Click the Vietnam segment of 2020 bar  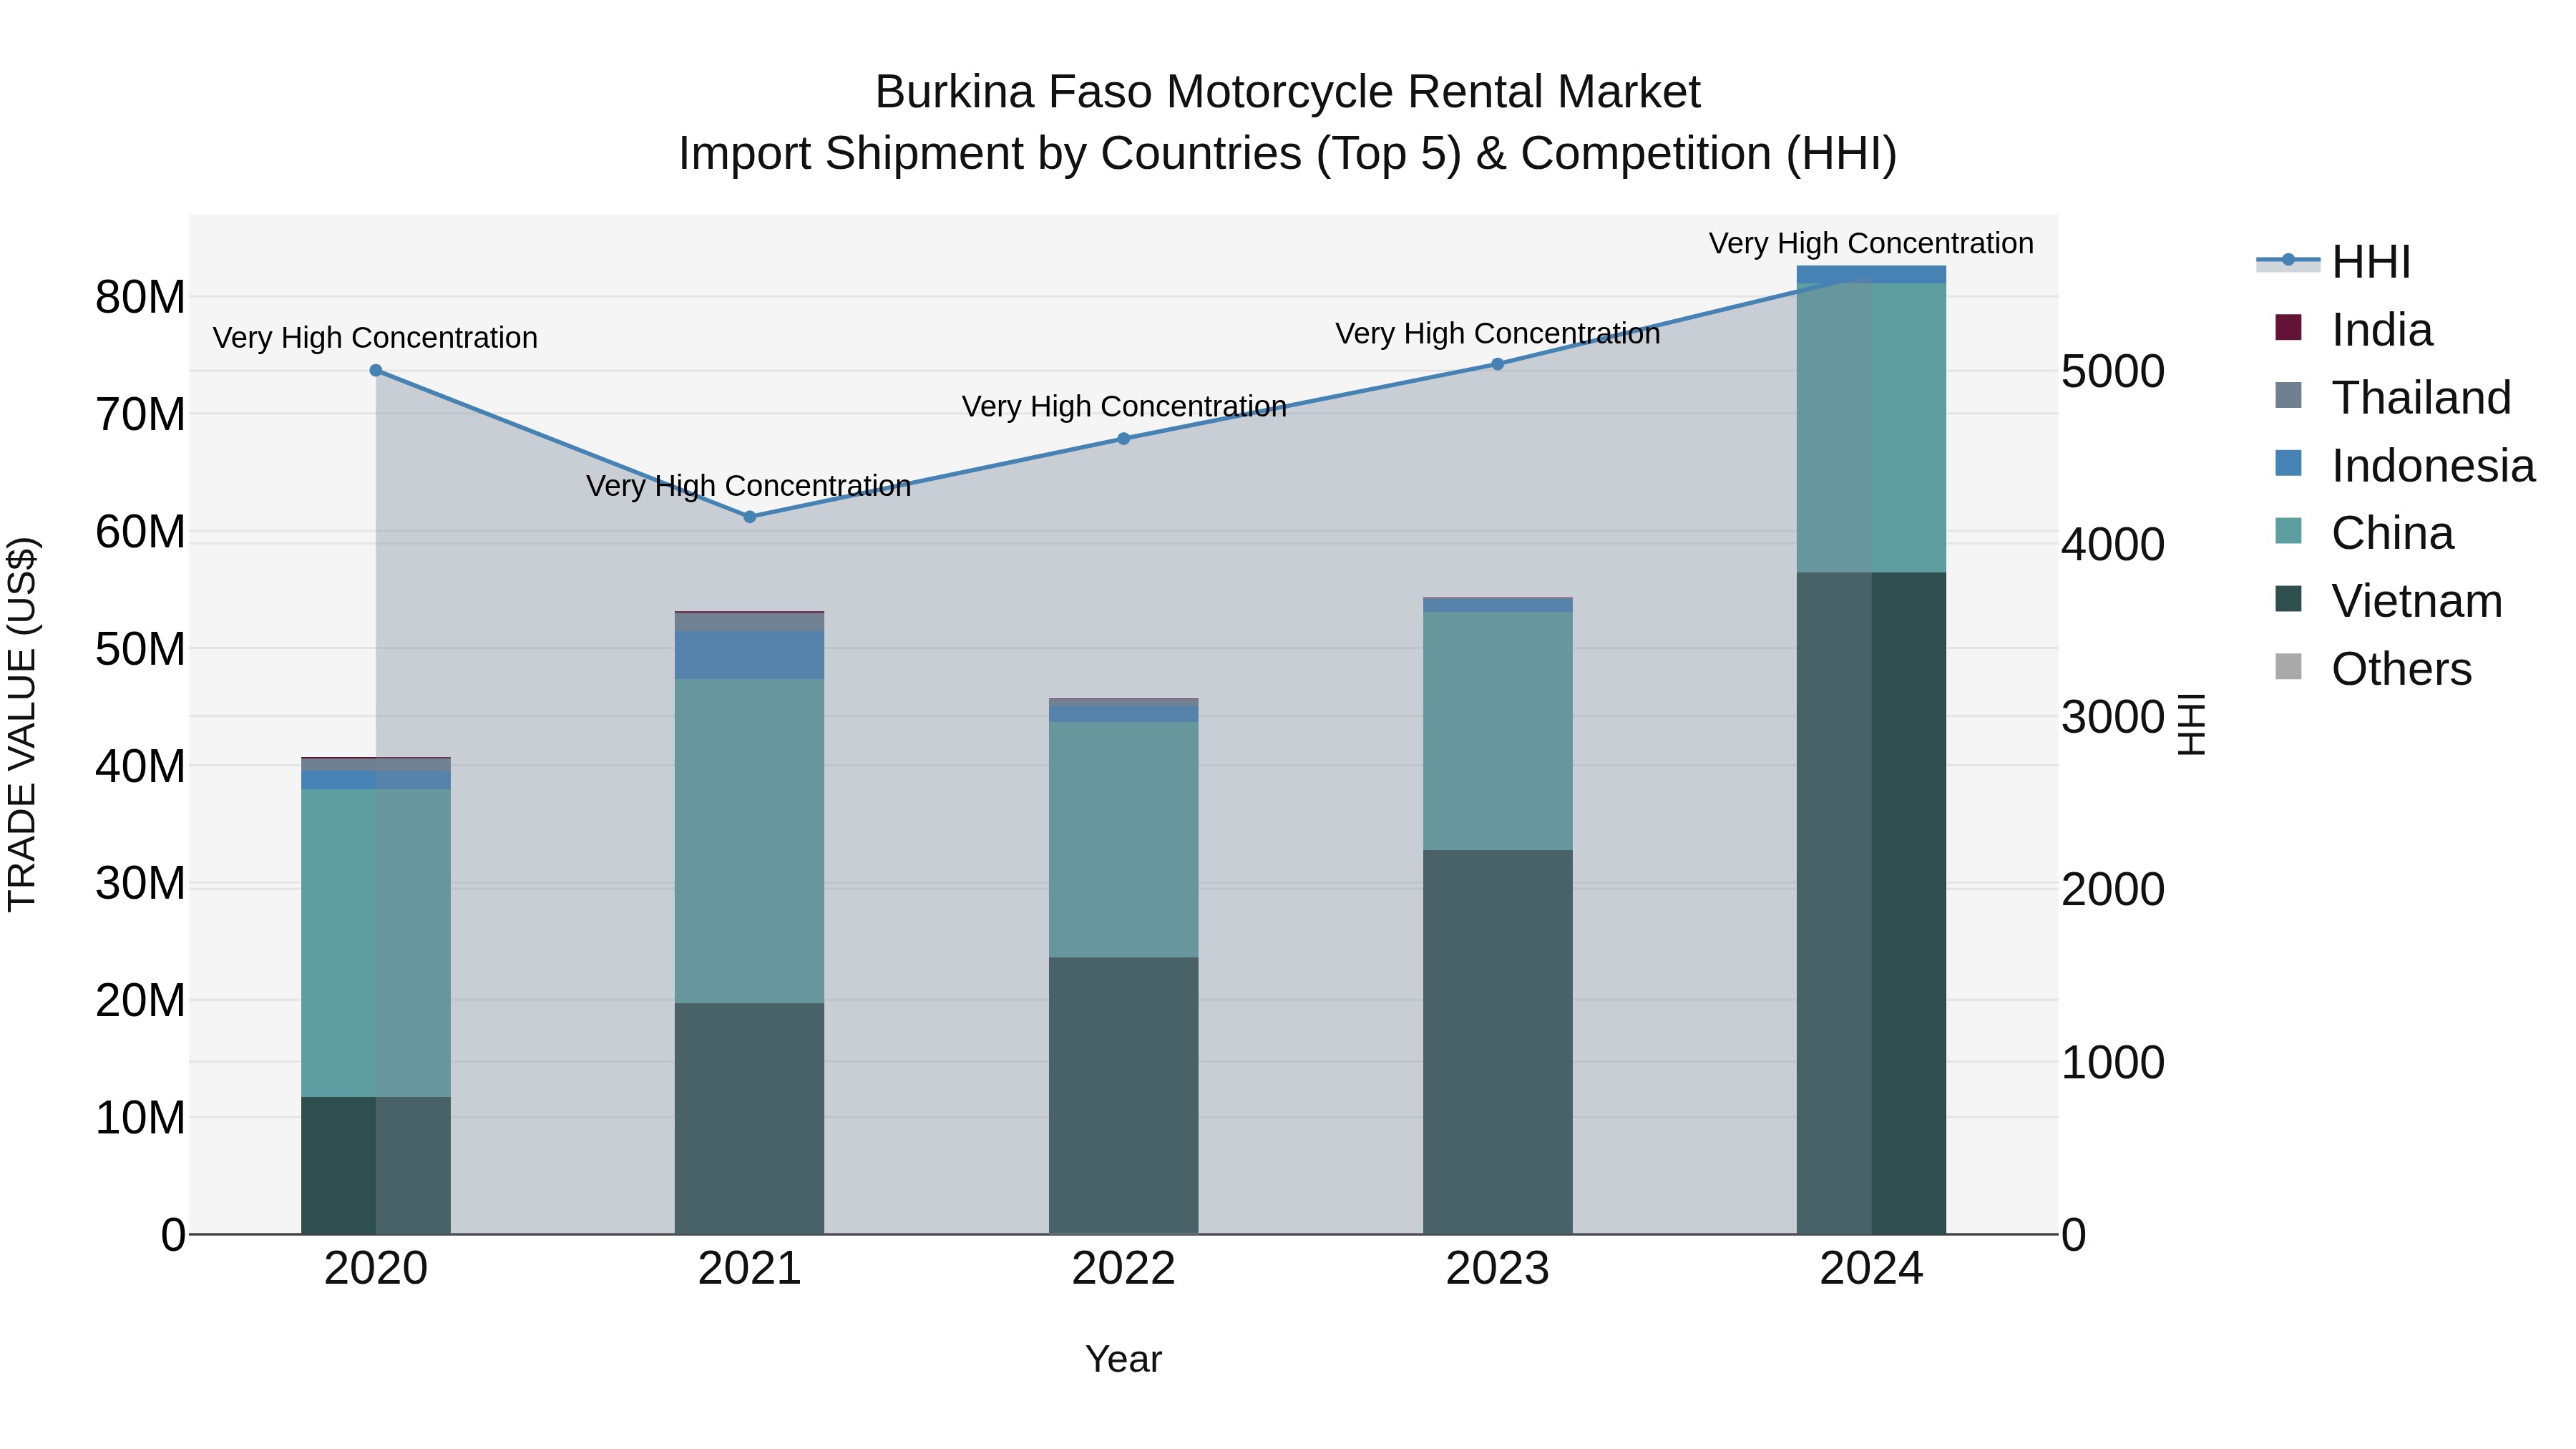pos(376,1165)
